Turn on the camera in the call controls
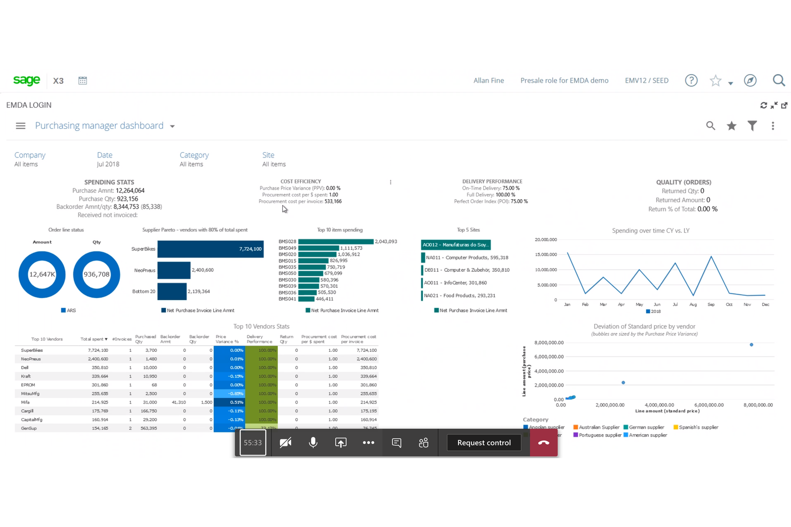Screen dimensions: 791x527 [x=285, y=442]
